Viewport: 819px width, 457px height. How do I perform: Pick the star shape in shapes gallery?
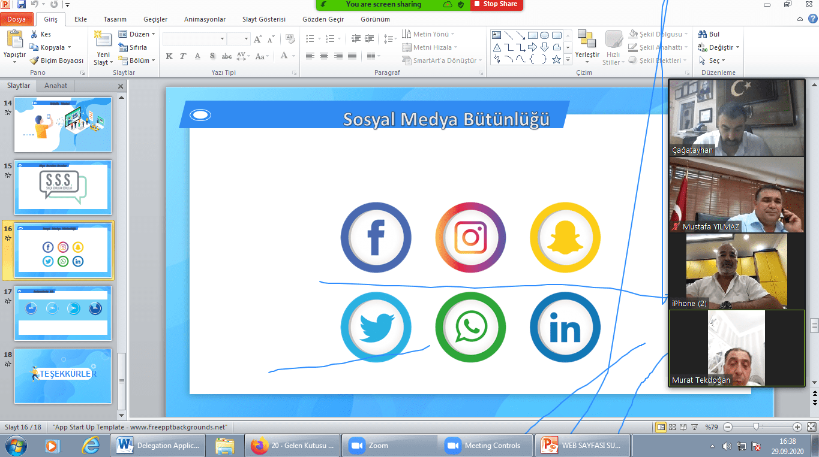click(x=556, y=59)
